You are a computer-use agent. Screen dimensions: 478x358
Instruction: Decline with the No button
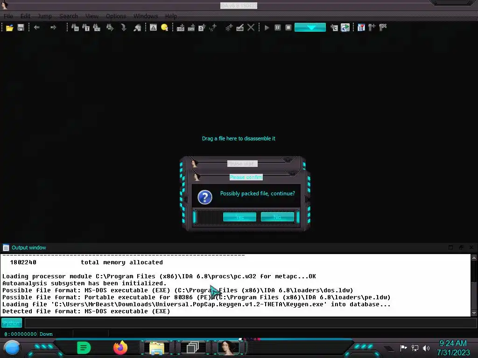coord(277,217)
